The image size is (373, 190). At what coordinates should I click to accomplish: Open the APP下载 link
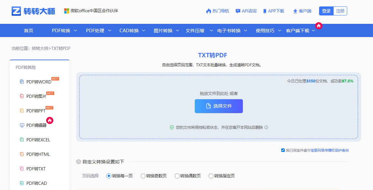click(x=276, y=11)
